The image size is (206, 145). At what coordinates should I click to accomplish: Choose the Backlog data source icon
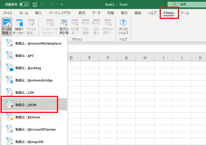(x=10, y=68)
